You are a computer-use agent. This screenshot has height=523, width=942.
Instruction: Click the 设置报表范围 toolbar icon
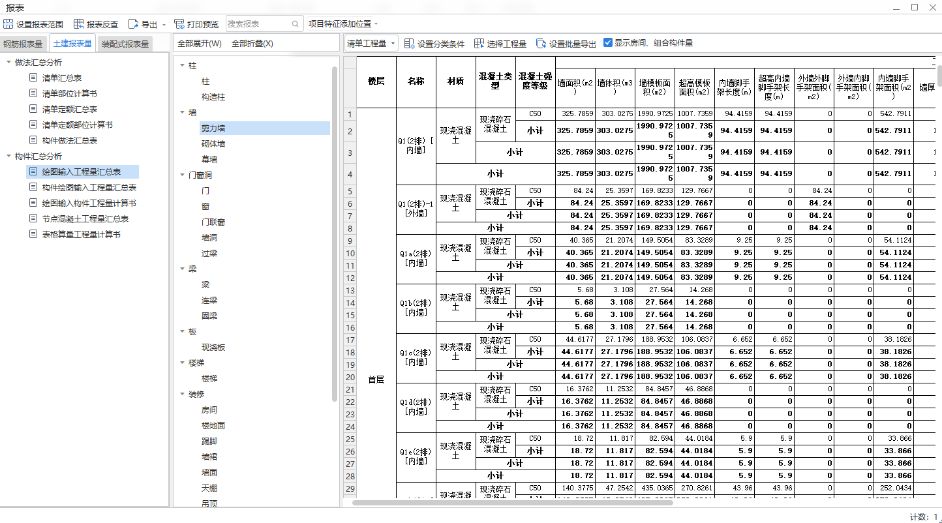coord(8,24)
